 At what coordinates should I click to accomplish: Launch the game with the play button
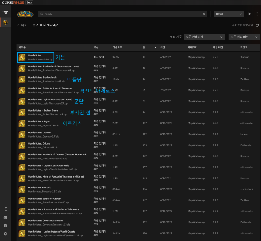point(250,14)
